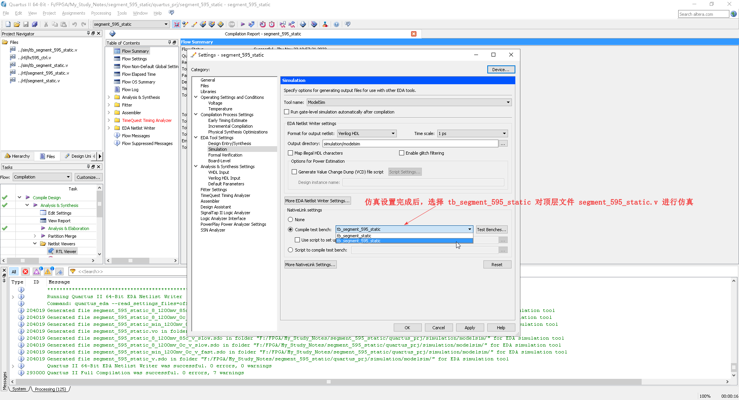Click the Start Analysis & Synthesis icon
This screenshot has height=400, width=739.
tap(251, 24)
